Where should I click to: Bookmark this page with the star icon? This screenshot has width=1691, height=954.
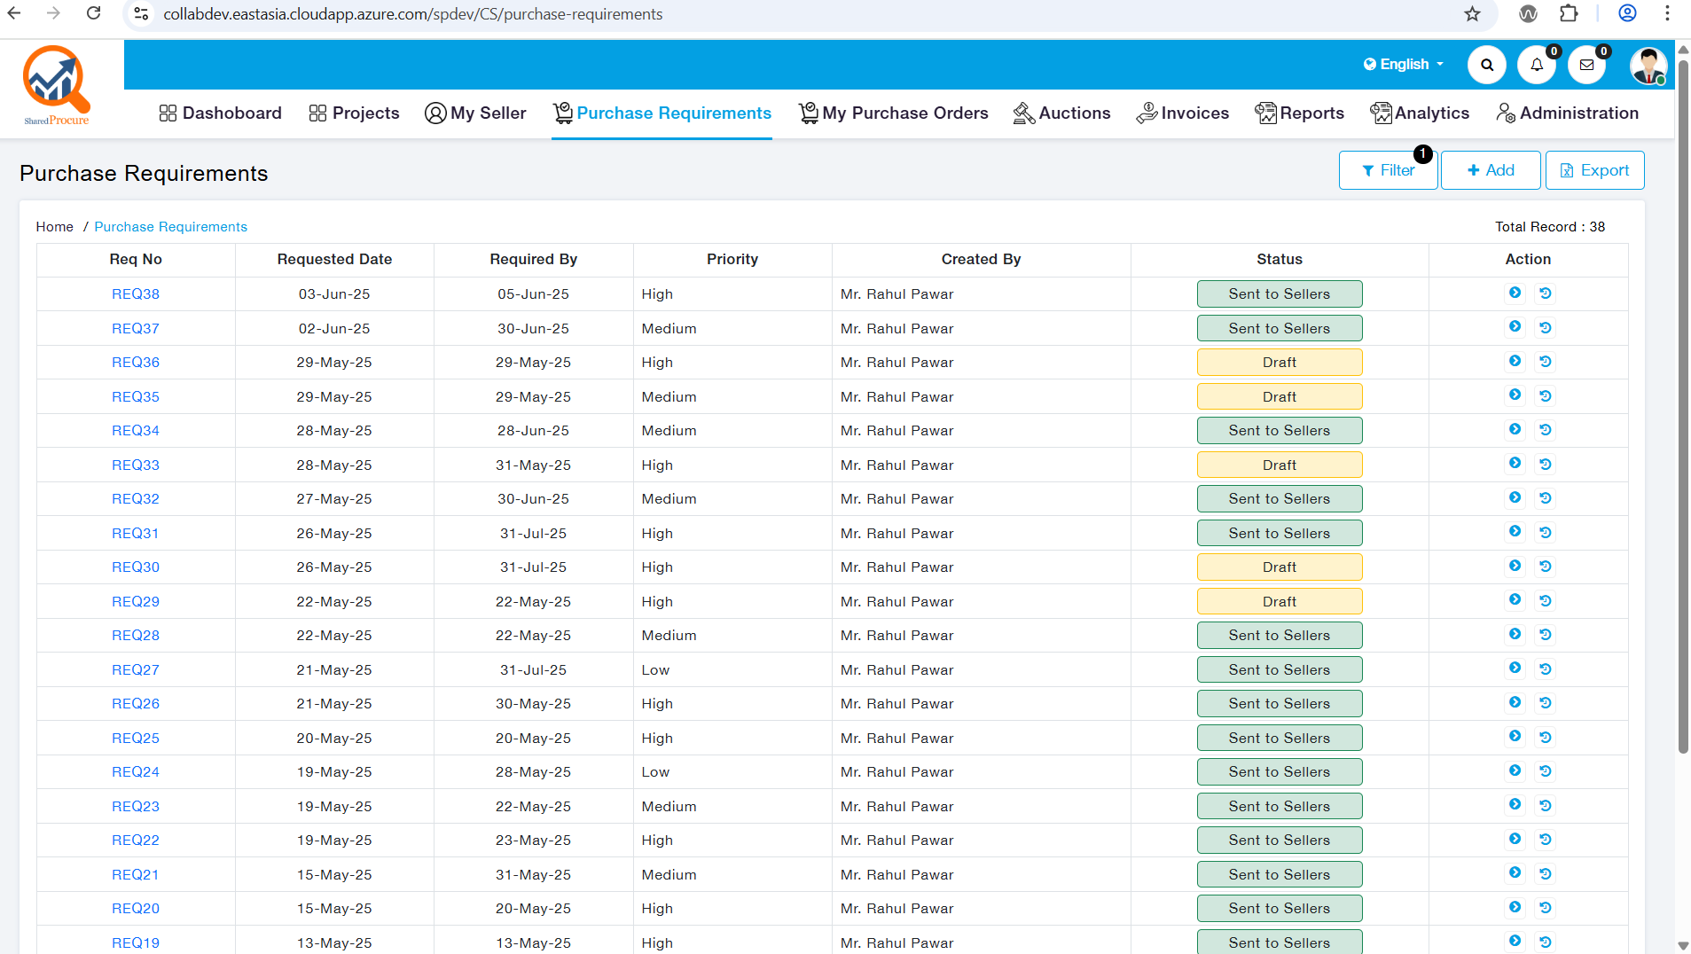[x=1472, y=14]
